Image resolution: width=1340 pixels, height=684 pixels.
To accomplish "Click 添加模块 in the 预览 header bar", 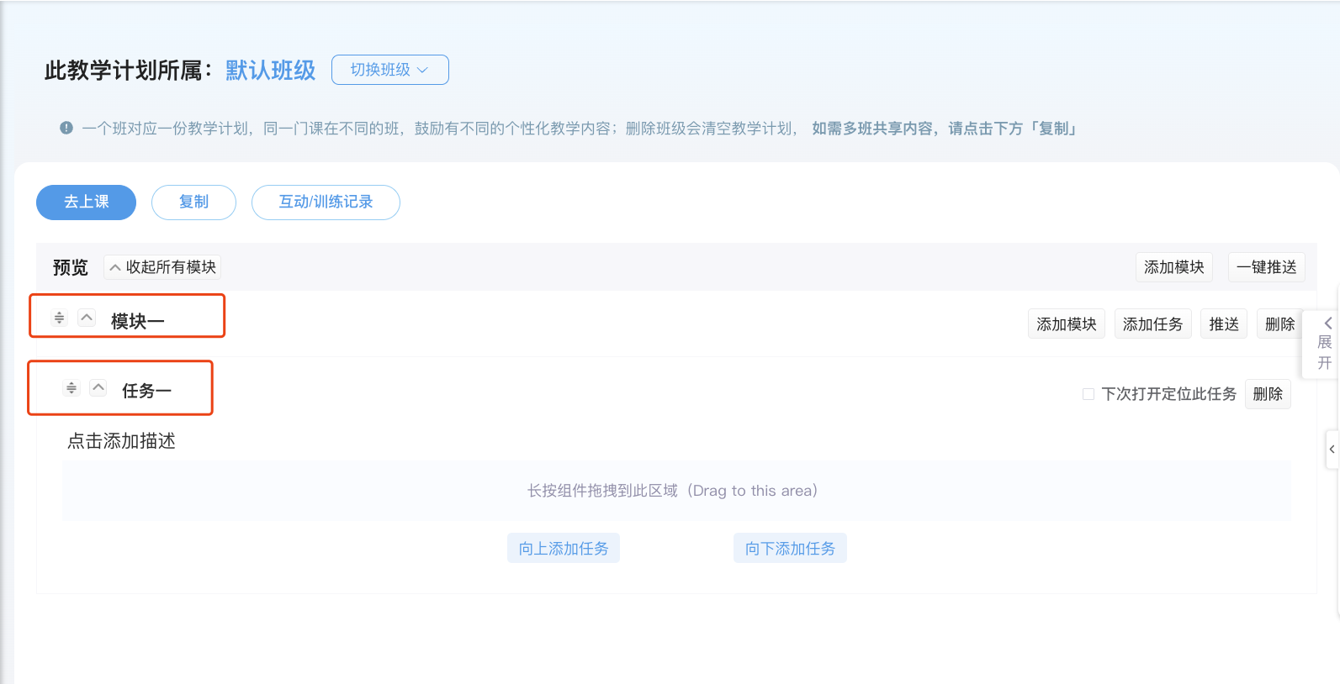I will click(x=1174, y=267).
